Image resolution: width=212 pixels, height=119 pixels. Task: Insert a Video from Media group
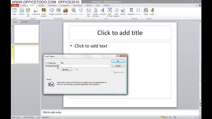(x=146, y=12)
